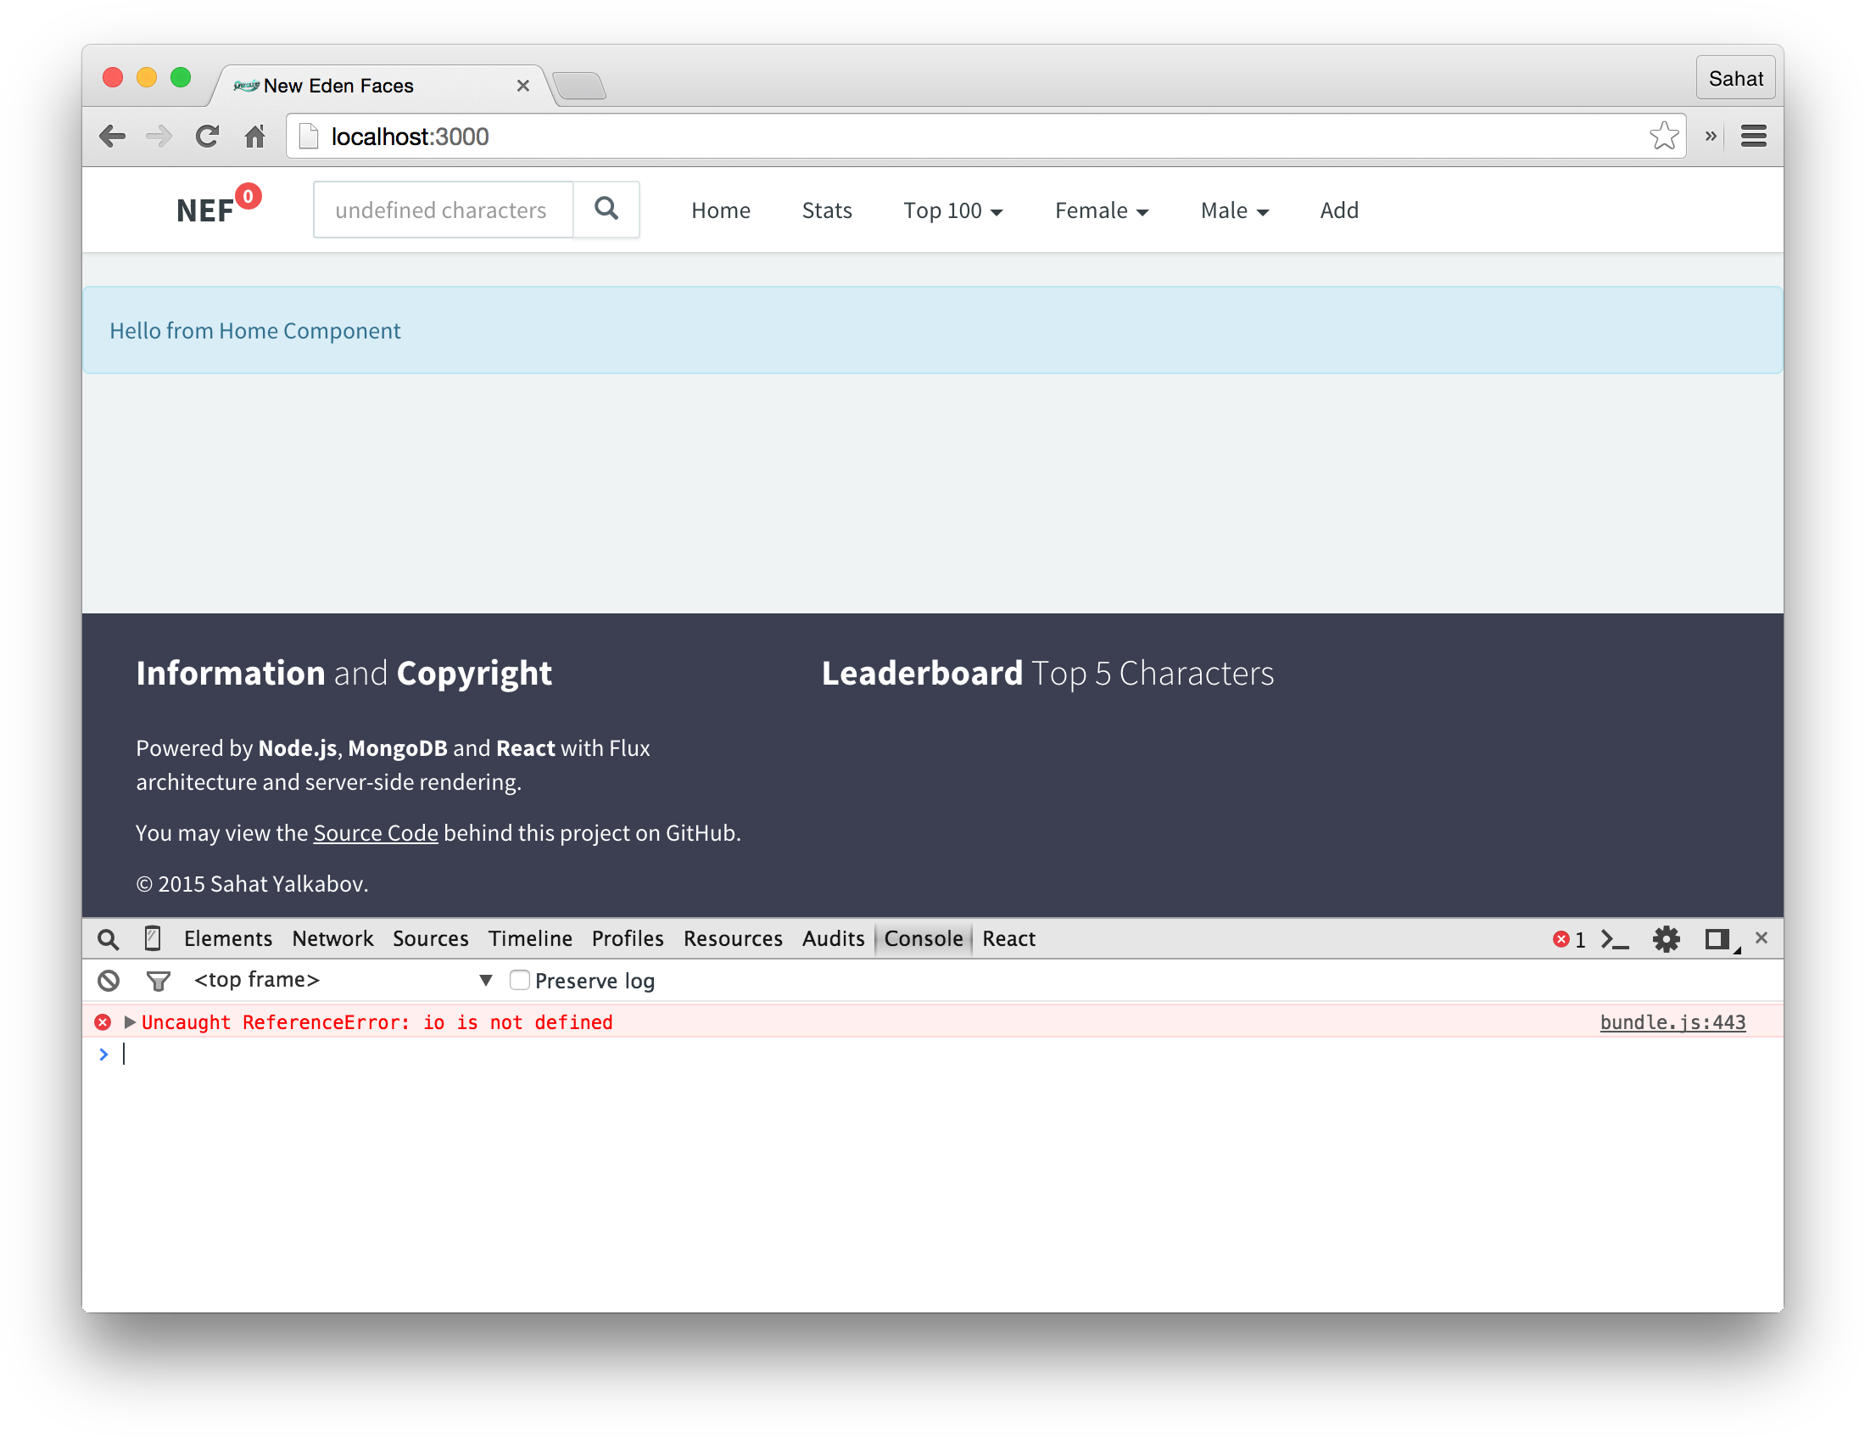Switch to the Sources tab
Screen dimensions: 1865x1438
430,939
